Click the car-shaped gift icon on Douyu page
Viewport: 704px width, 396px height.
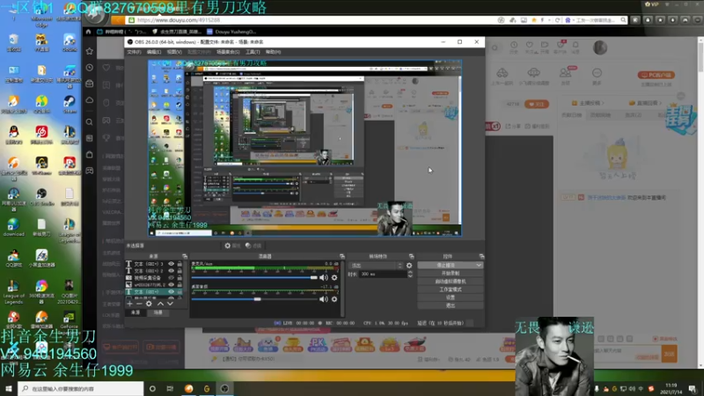(502, 73)
